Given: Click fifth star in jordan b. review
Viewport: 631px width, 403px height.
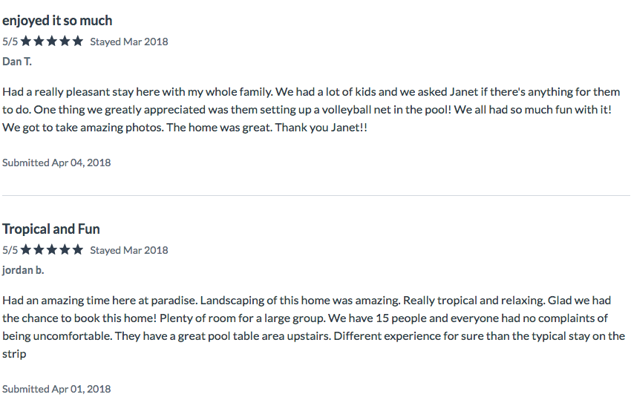Looking at the screenshot, I should coord(78,250).
